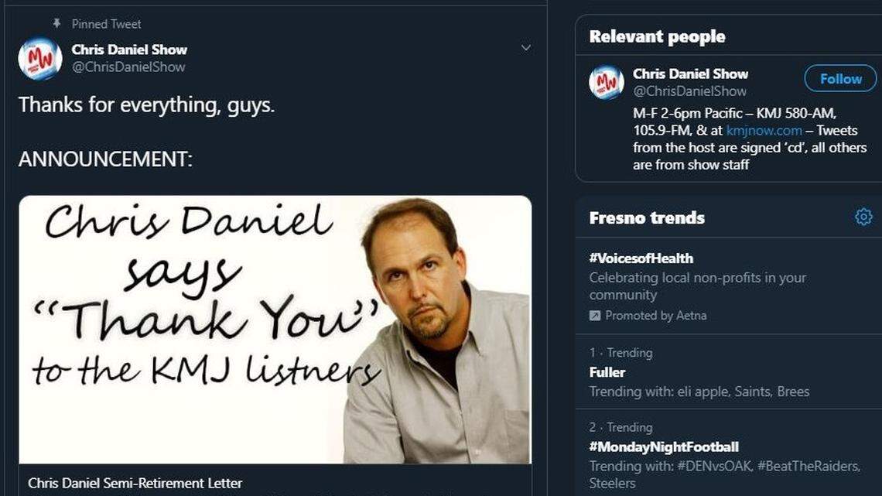This screenshot has width=882, height=496.
Task: Click Chris Daniel Show name in Relevant people
Action: (691, 74)
